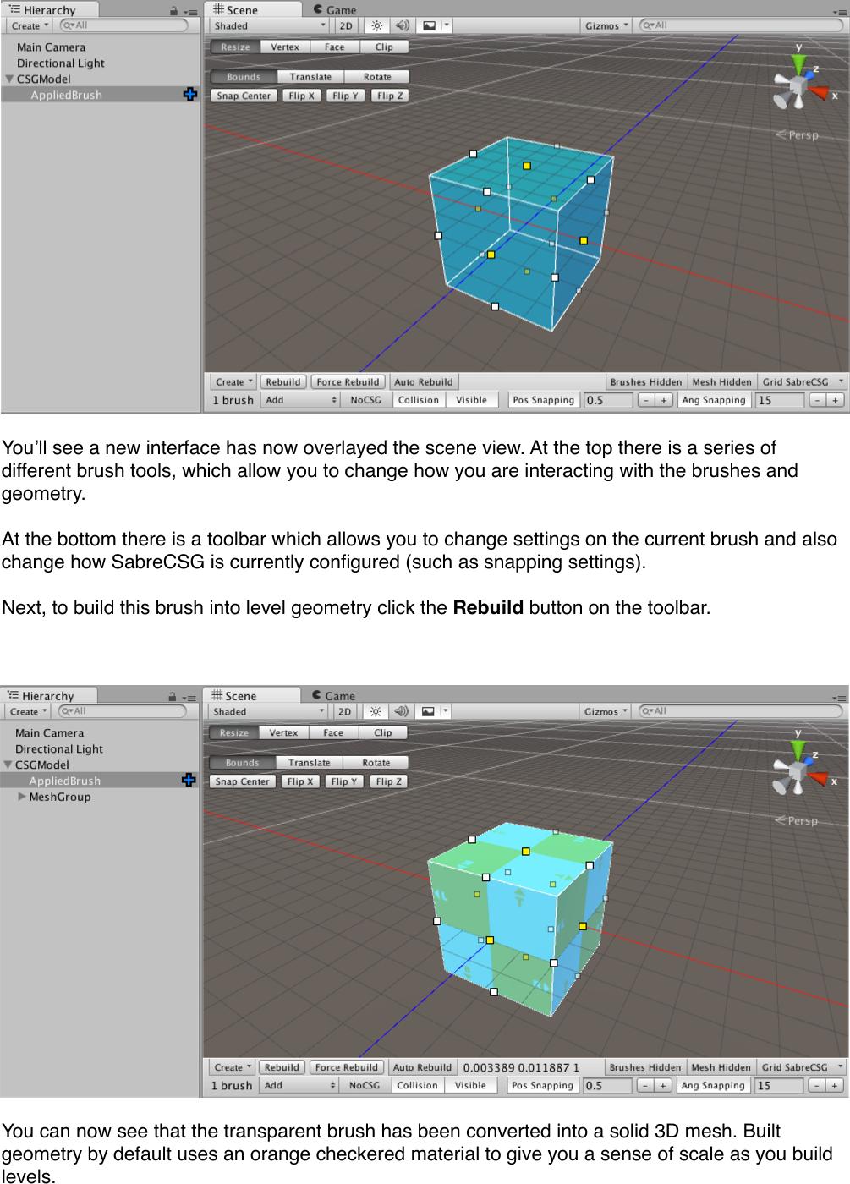The image size is (850, 1184).
Task: Switch to the Scene tab
Action: point(237,8)
